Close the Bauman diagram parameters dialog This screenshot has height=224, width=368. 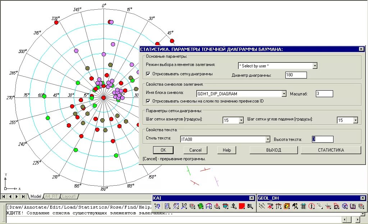(x=361, y=49)
